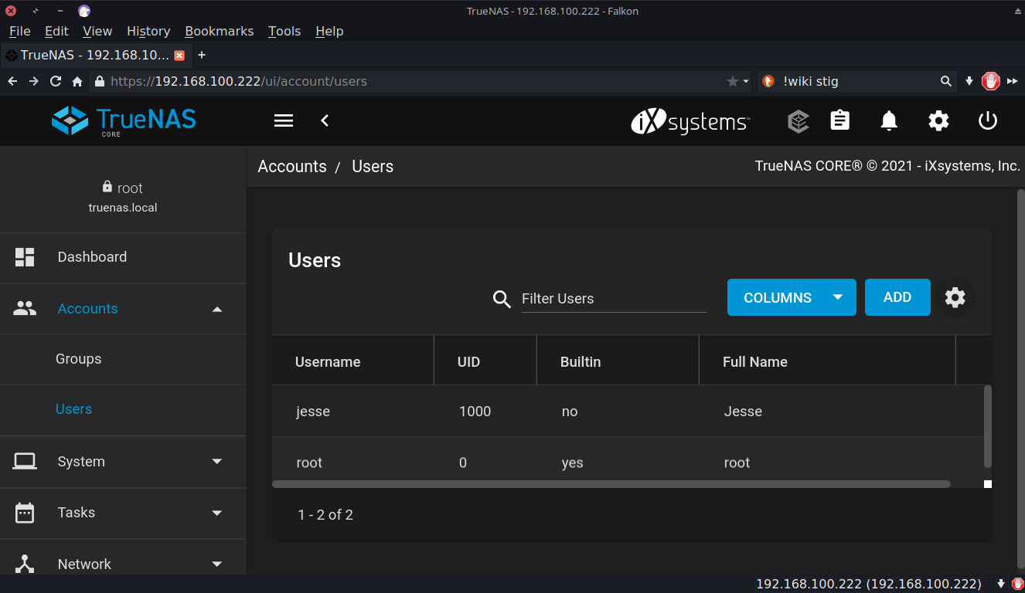
Task: Click the ADD button
Action: (x=897, y=297)
